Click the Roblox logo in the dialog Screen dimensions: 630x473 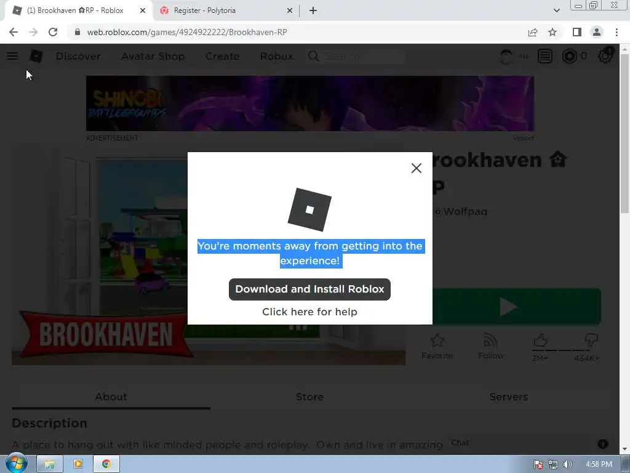coord(309,209)
